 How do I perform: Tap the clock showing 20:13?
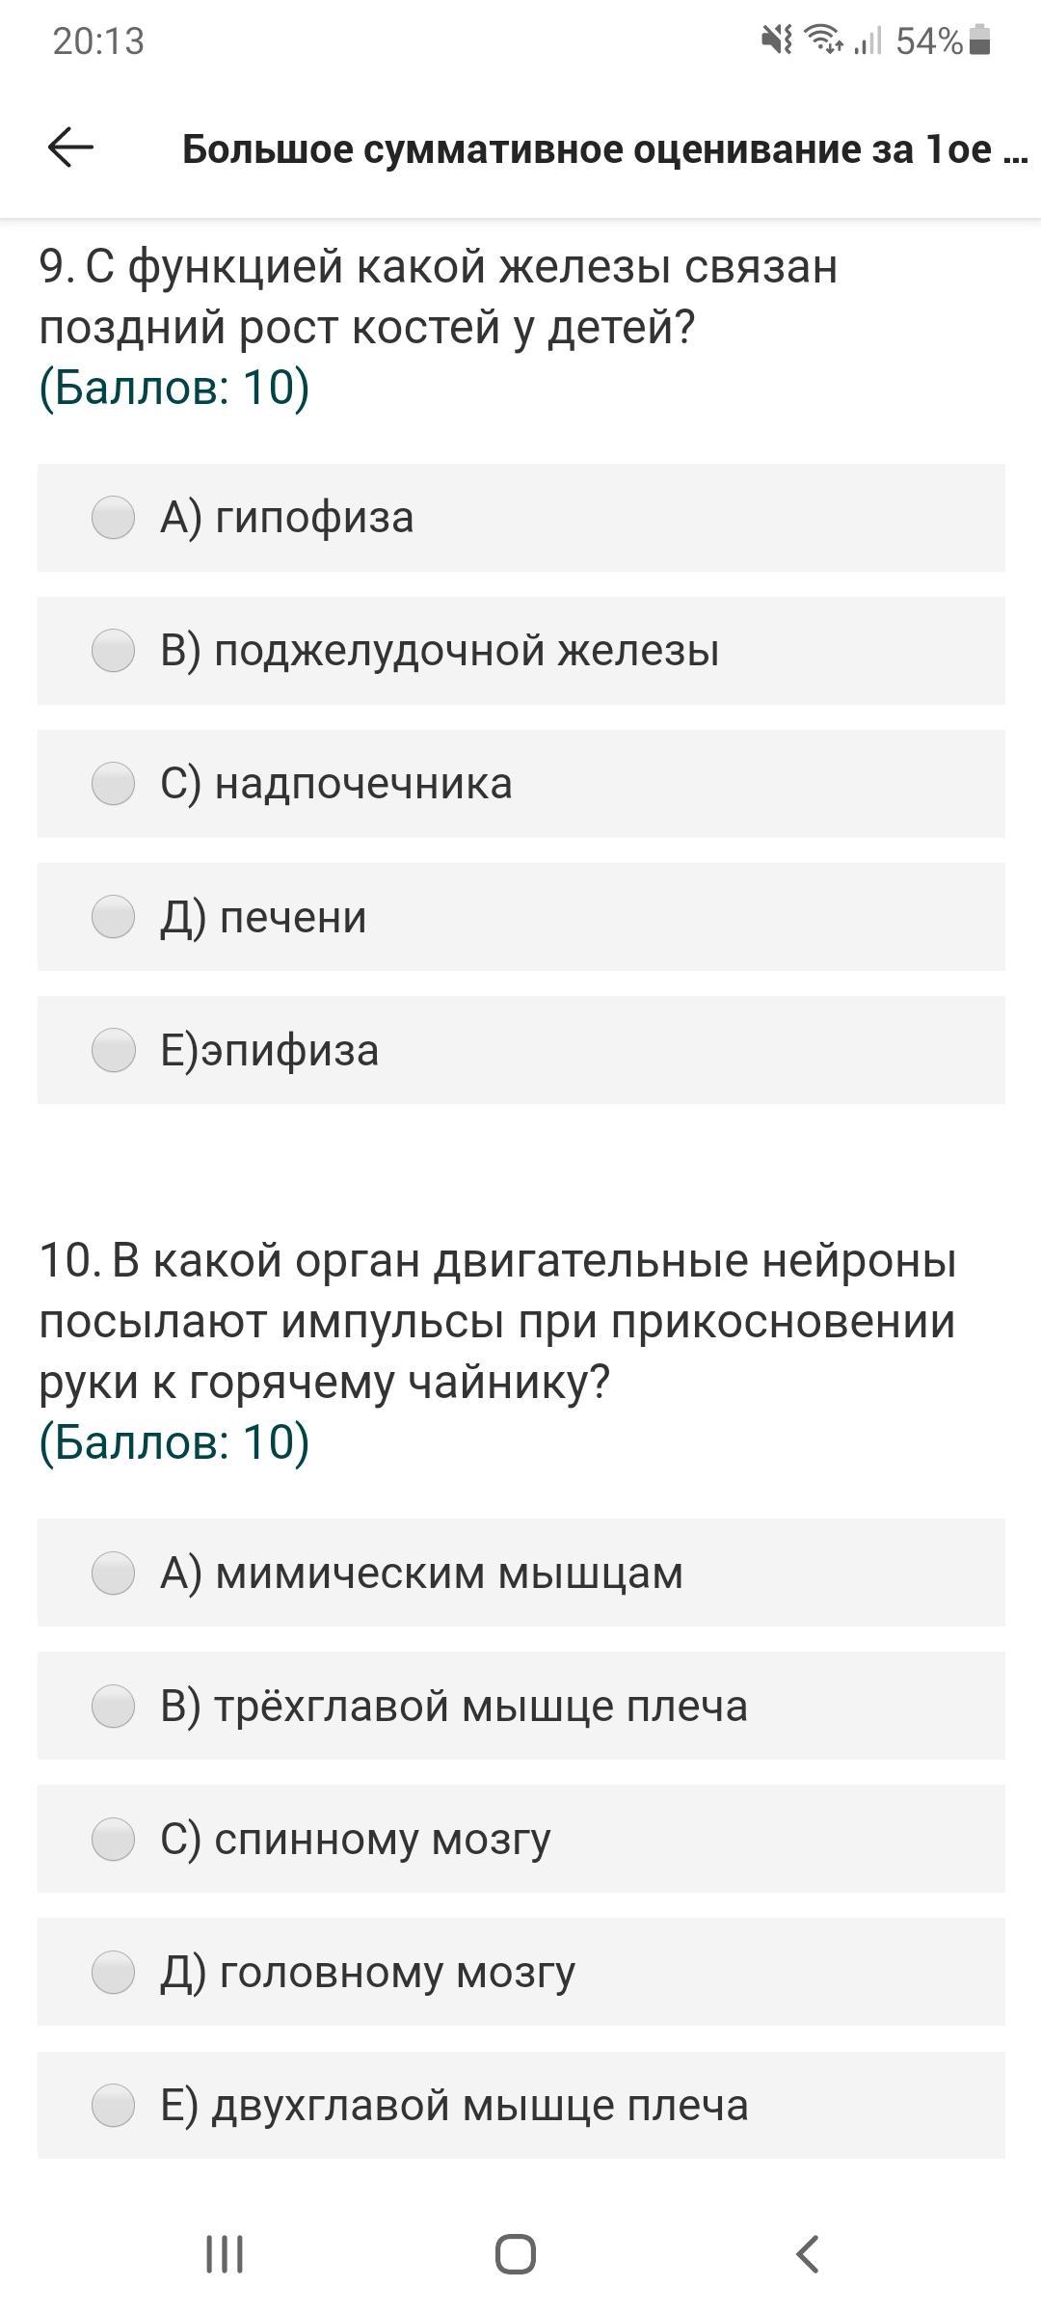(98, 40)
